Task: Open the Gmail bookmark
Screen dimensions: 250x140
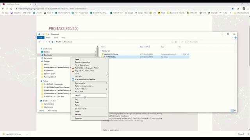Action: click(27, 13)
